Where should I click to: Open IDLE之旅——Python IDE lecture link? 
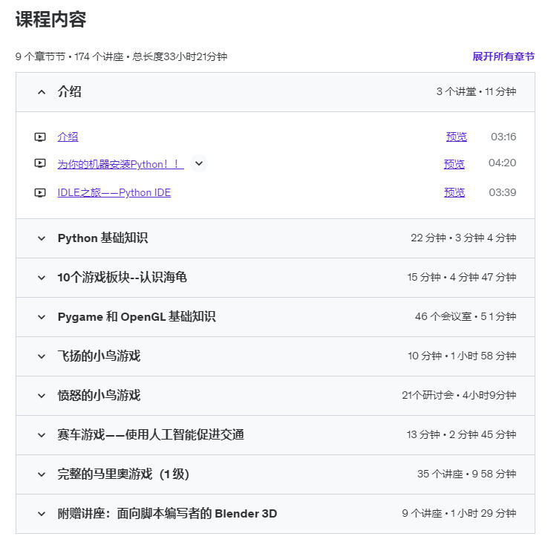click(x=114, y=192)
